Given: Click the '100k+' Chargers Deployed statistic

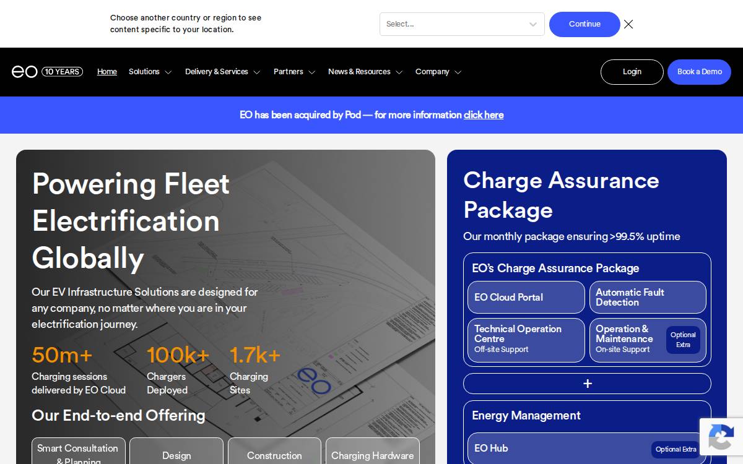Looking at the screenshot, I should 178,355.
